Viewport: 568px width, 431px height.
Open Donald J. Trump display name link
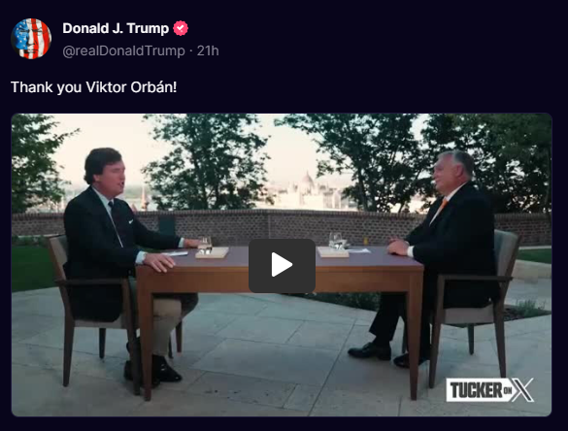coord(116,28)
